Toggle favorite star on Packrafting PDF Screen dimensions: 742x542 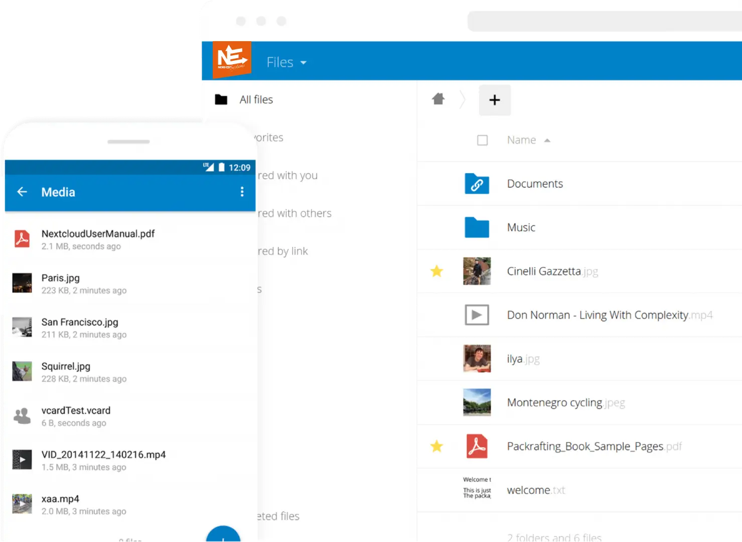point(436,446)
